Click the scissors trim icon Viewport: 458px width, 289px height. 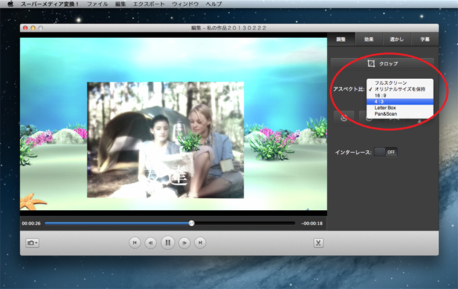click(x=319, y=243)
